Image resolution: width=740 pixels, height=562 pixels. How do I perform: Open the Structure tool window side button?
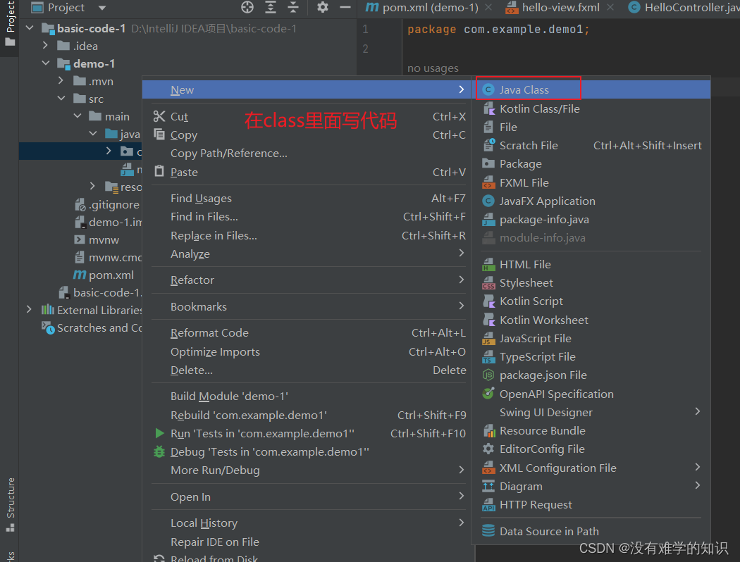[9, 504]
